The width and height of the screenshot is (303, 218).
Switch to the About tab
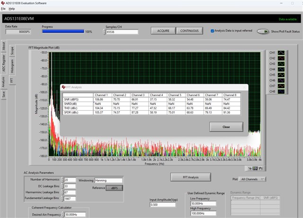(4, 46)
